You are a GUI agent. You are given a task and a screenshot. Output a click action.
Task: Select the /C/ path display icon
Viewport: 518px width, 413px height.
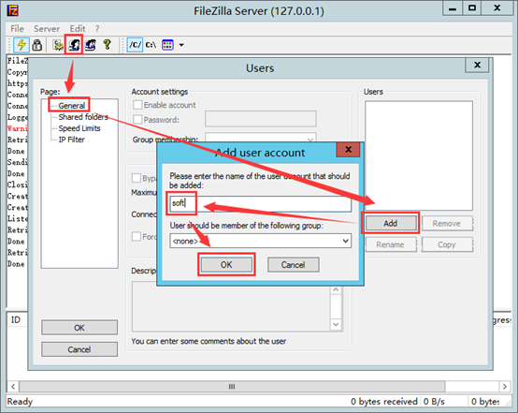click(135, 45)
